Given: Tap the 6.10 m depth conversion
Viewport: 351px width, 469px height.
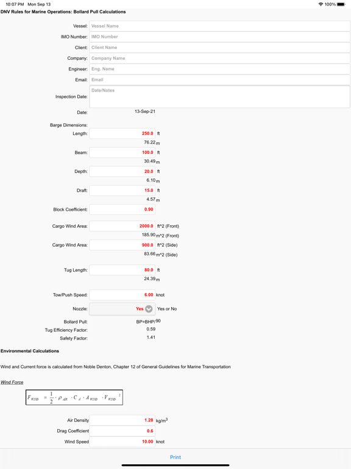Looking at the screenshot, I should [153, 181].
